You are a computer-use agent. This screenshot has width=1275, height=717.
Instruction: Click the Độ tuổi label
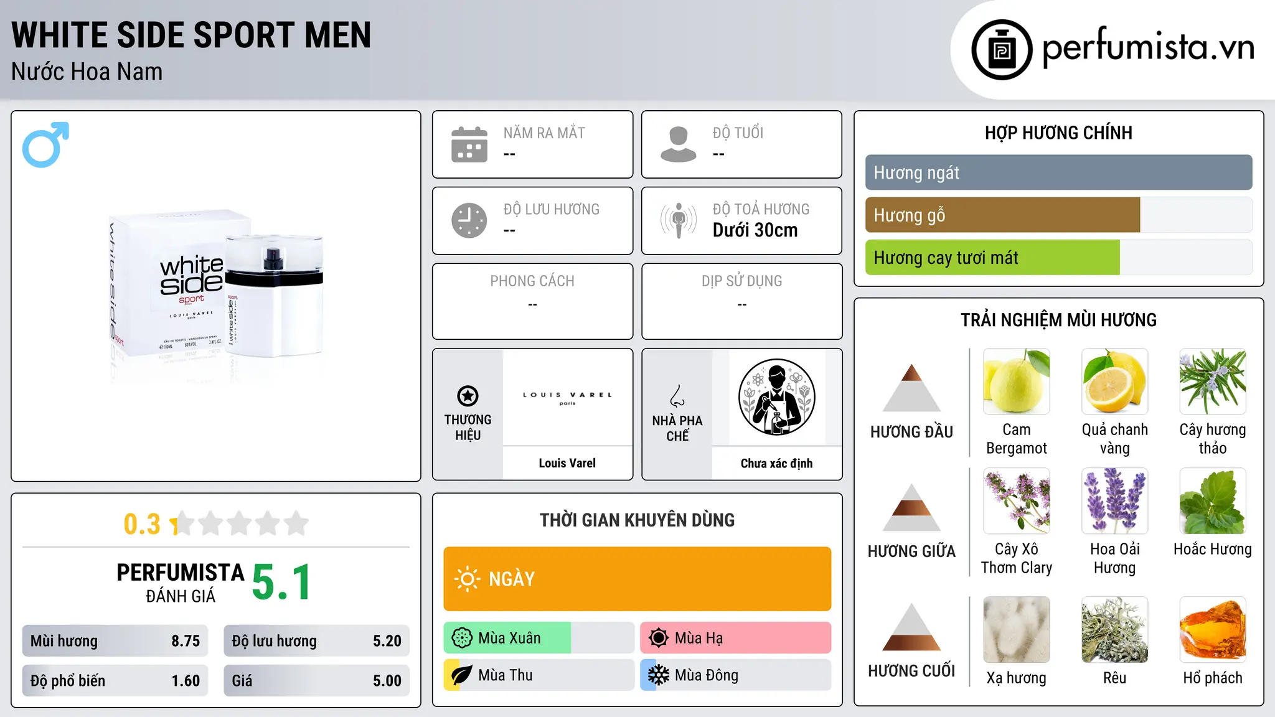(738, 133)
